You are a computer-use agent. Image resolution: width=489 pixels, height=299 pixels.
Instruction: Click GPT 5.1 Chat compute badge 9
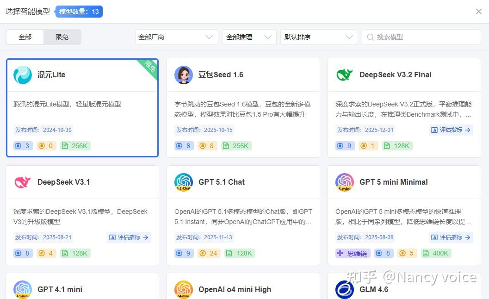[x=184, y=253]
